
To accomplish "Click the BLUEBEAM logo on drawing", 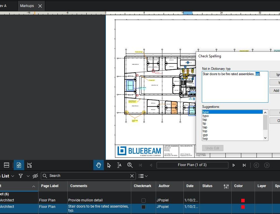I will click(139, 151).
